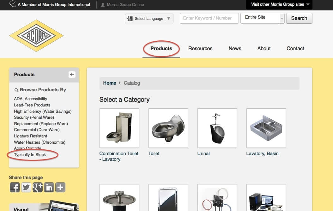Image resolution: width=333 pixels, height=211 pixels.
Task: Browse High Efficiency (Water Savings) products
Action: [43, 111]
